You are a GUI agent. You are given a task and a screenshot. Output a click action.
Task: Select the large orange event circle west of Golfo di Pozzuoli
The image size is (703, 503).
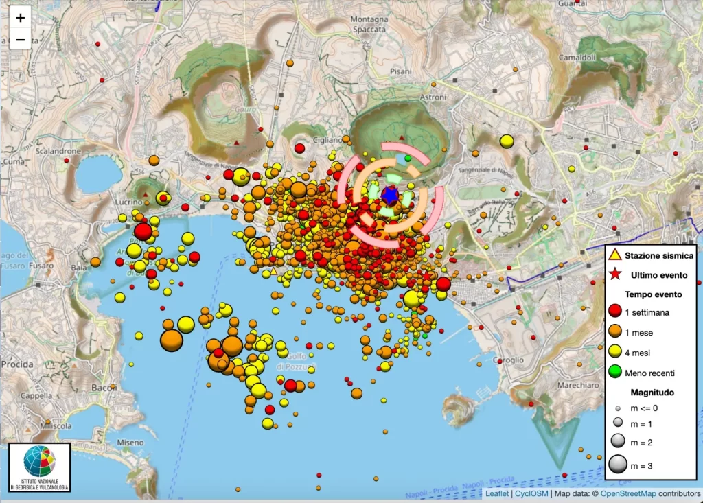click(x=171, y=340)
